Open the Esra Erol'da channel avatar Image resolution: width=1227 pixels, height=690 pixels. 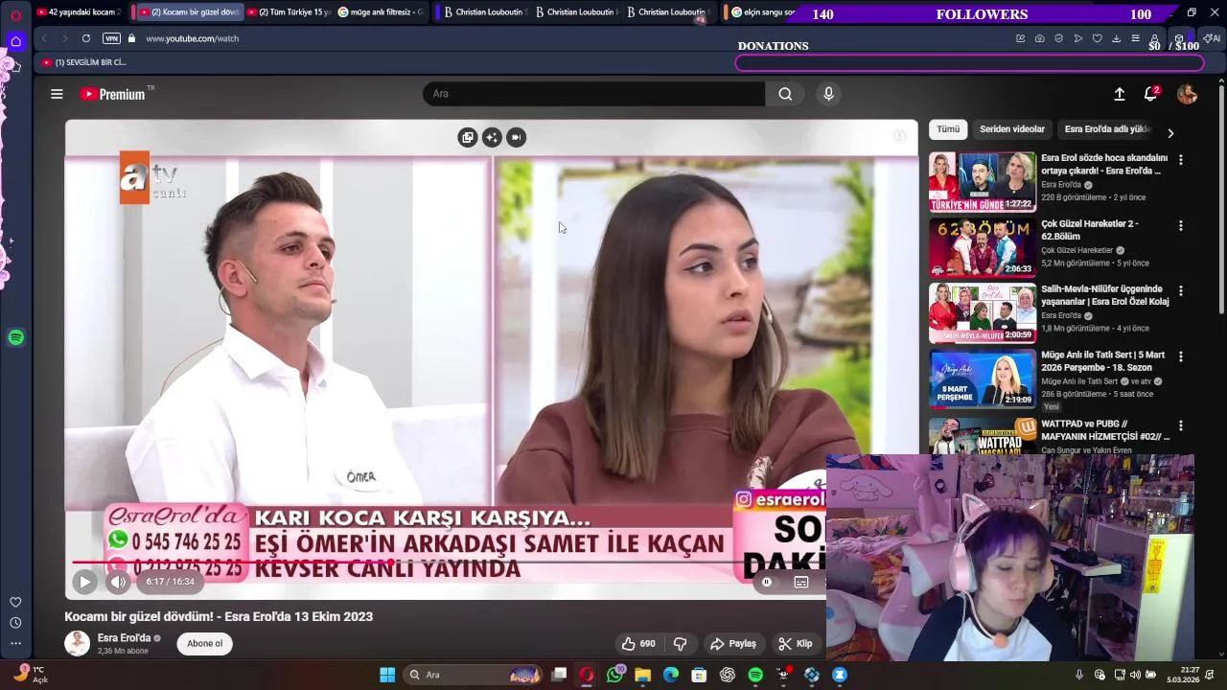[77, 643]
